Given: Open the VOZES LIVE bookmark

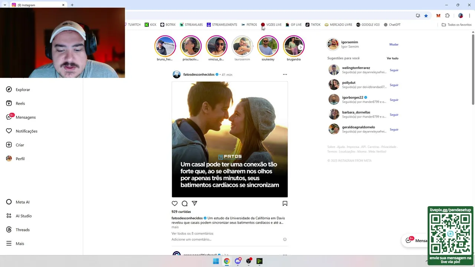Looking at the screenshot, I should 271,25.
